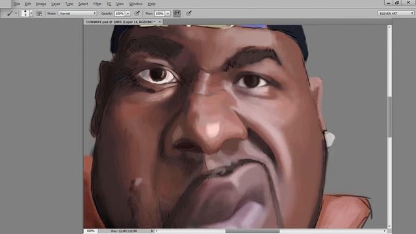Click the vertical scrollbar down arrow
The image size is (416, 234).
(389, 226)
